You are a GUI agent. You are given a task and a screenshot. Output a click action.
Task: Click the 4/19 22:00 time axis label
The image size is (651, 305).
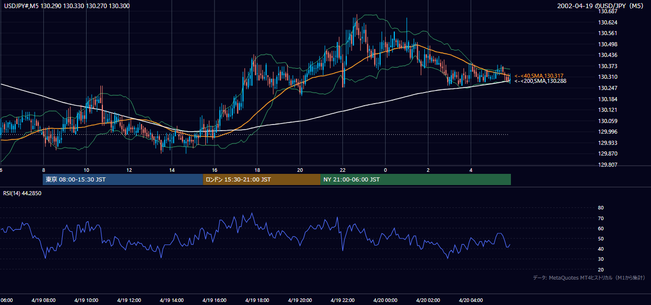point(342,300)
